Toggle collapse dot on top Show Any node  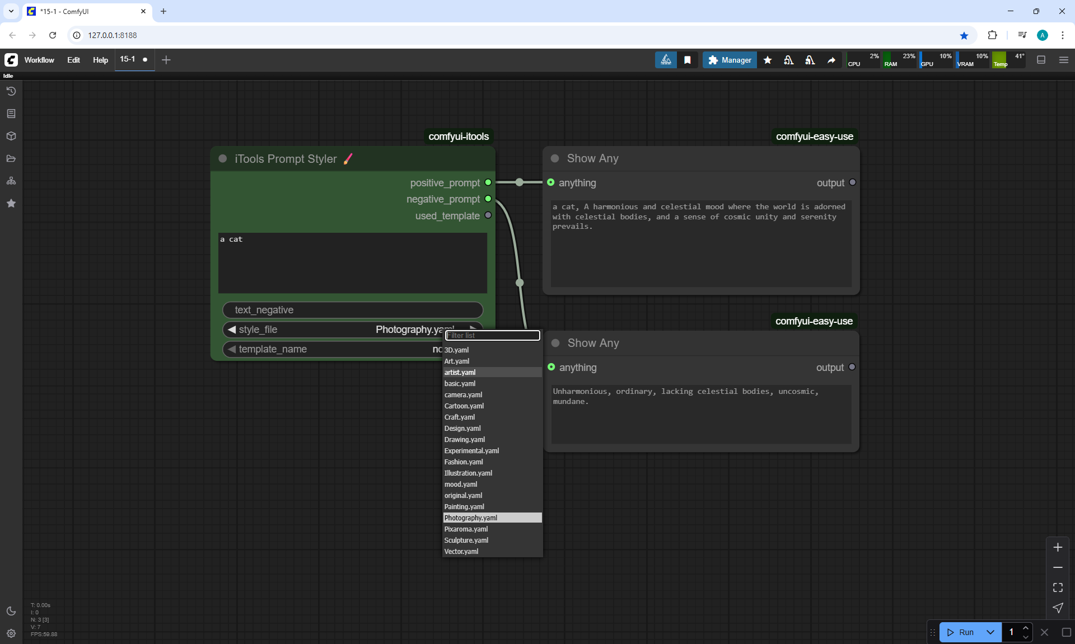tap(555, 158)
